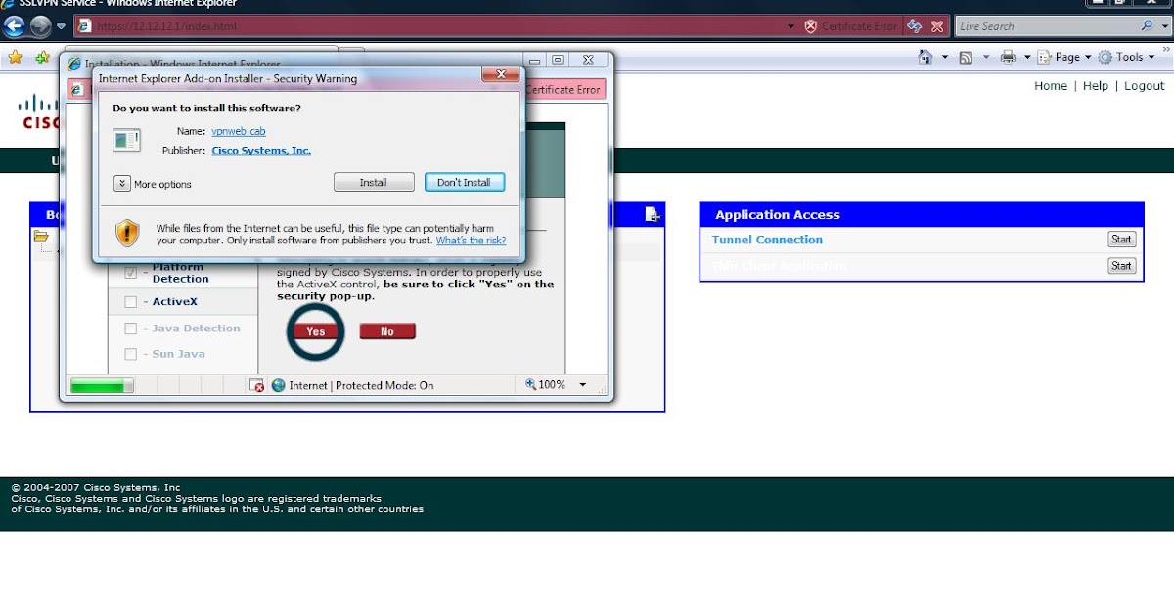Click the red Yes button in Installation window

click(x=315, y=331)
